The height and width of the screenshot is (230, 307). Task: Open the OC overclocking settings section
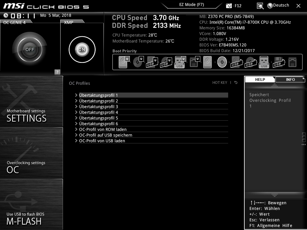(x=31, y=153)
